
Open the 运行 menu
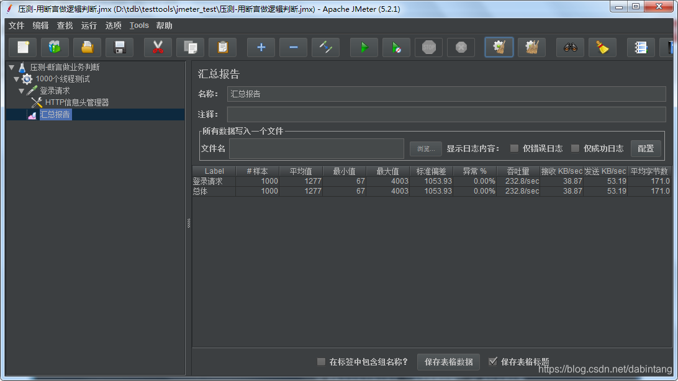tap(89, 25)
